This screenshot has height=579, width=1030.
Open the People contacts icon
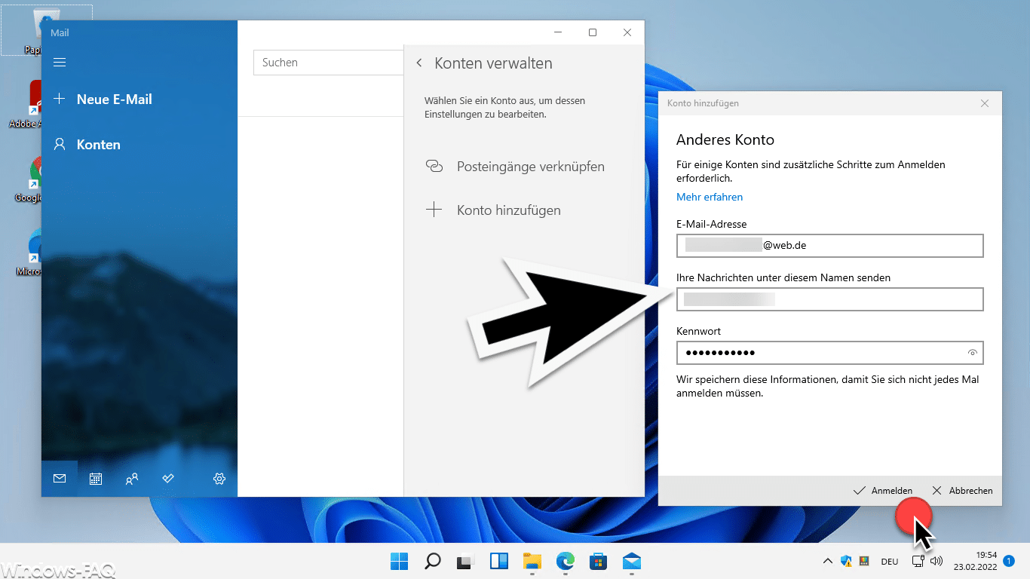(132, 478)
